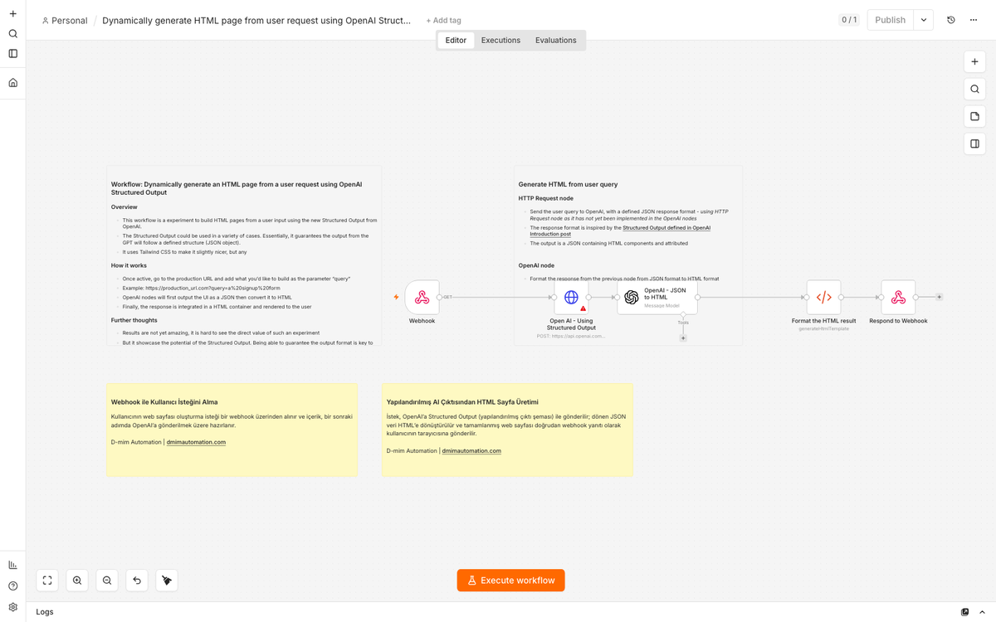
Task: Add a sticky note from right toolbar
Action: coord(974,116)
